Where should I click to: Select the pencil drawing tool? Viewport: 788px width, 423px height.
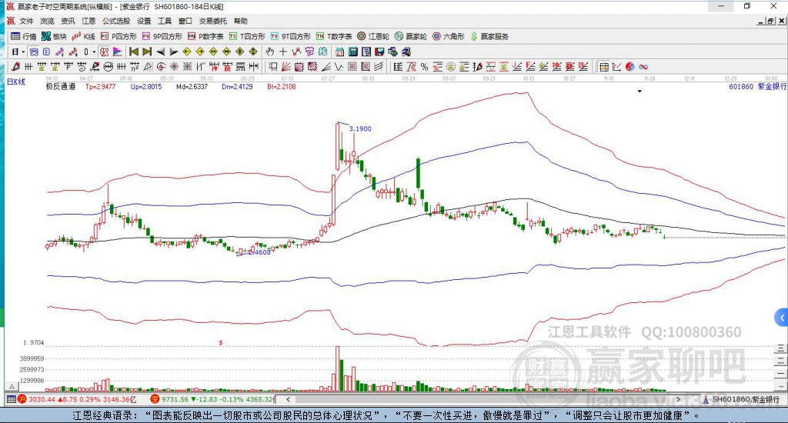15,66
